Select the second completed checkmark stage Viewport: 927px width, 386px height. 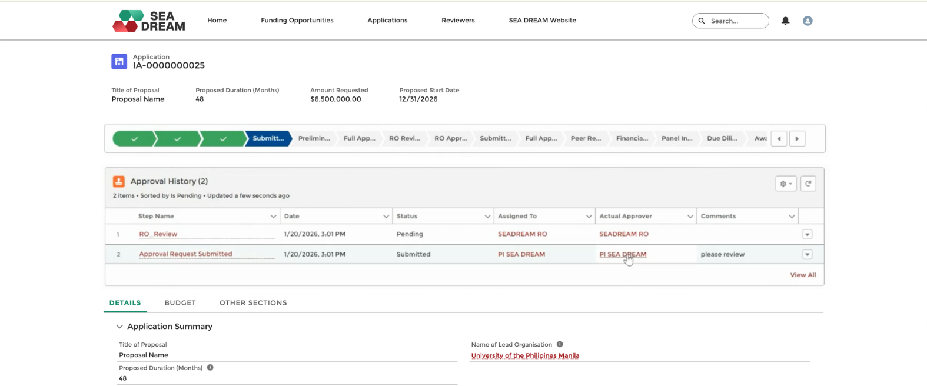tap(177, 139)
